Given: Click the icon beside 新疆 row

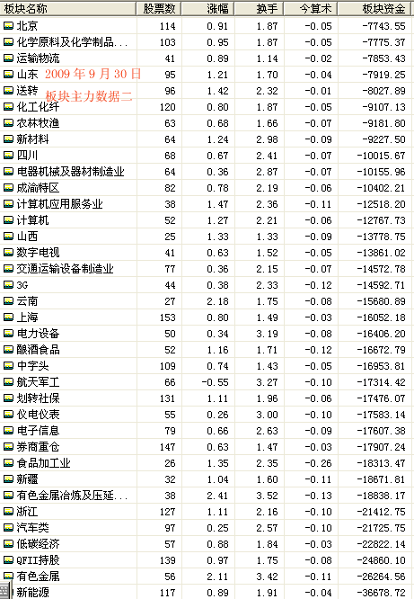Looking at the screenshot, I should [x=8, y=479].
